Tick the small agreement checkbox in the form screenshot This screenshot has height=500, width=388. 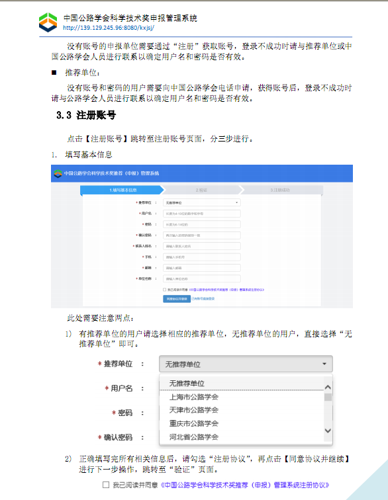point(164,290)
